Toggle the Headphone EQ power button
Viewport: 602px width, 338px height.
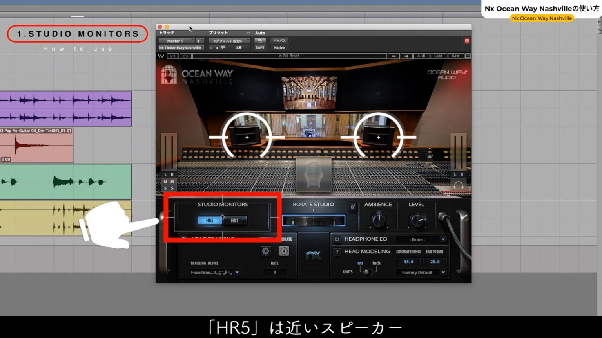pos(337,239)
